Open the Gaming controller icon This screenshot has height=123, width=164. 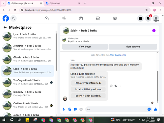(115, 18)
